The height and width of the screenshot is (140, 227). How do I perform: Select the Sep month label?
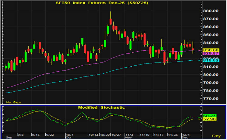[9, 138]
